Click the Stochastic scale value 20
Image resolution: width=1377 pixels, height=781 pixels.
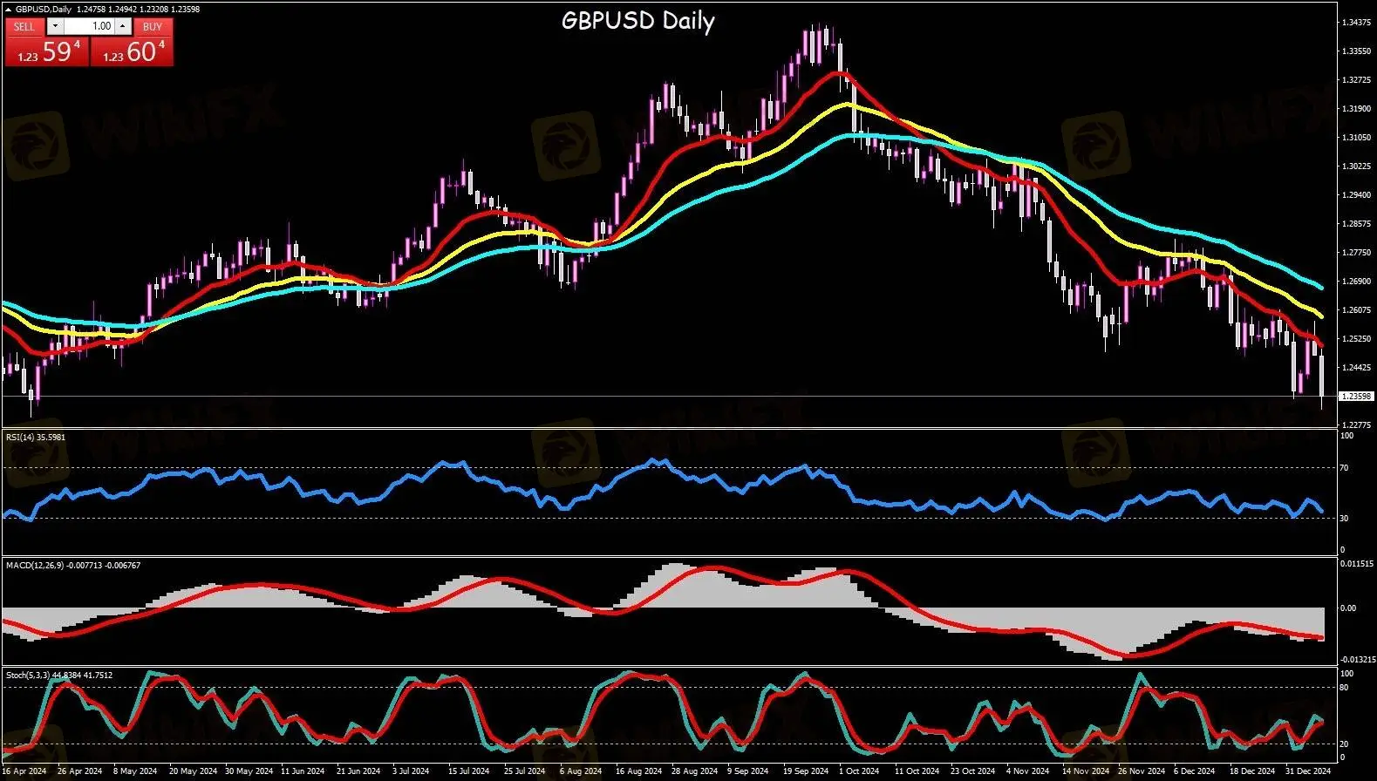coord(1345,744)
